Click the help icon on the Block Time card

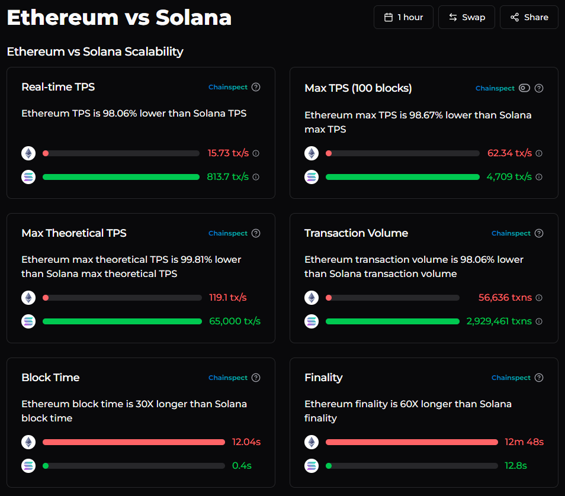click(x=256, y=377)
